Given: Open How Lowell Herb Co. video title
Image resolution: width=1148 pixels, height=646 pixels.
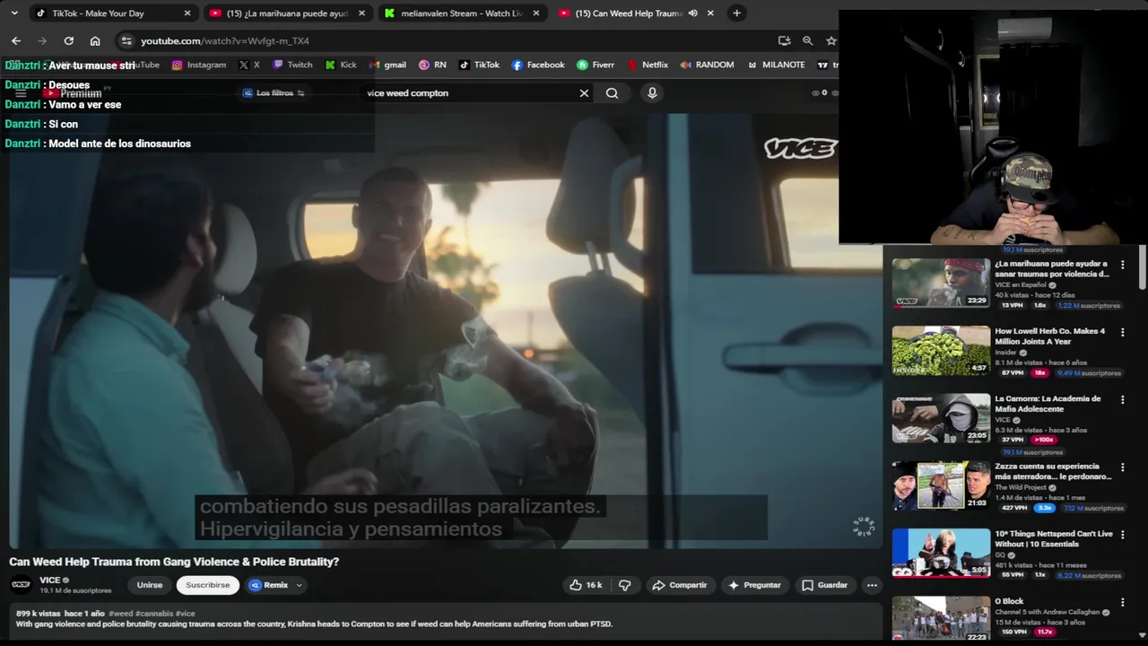Looking at the screenshot, I should point(1049,336).
